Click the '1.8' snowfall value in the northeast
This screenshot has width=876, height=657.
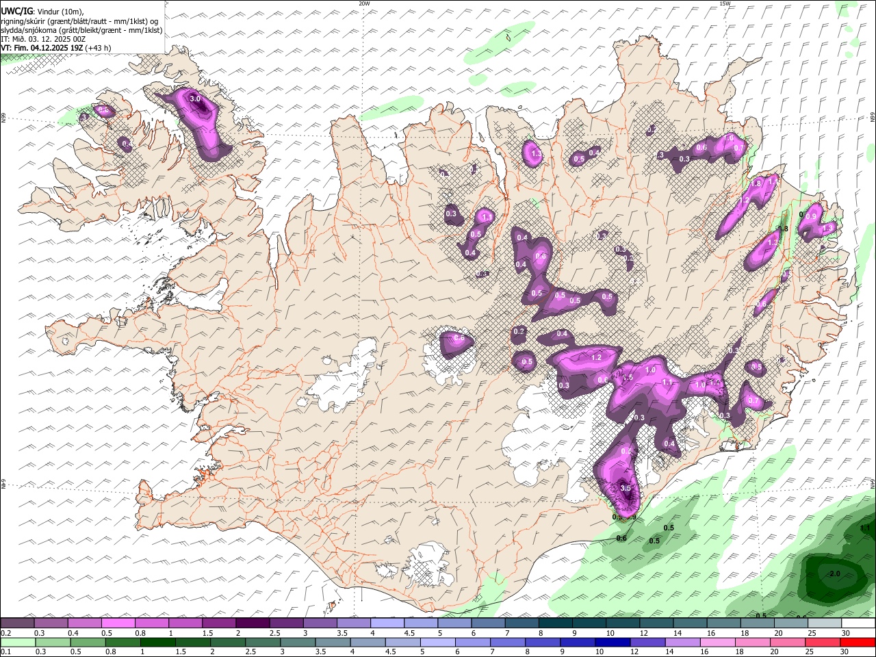(756, 184)
